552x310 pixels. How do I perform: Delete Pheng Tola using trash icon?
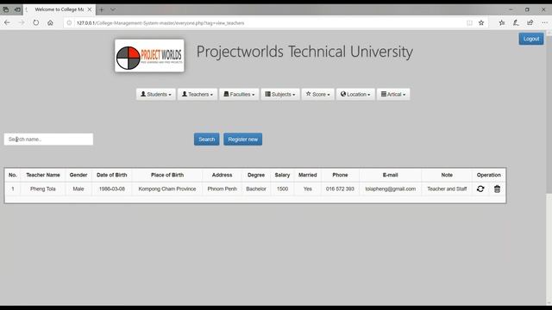coord(497,189)
